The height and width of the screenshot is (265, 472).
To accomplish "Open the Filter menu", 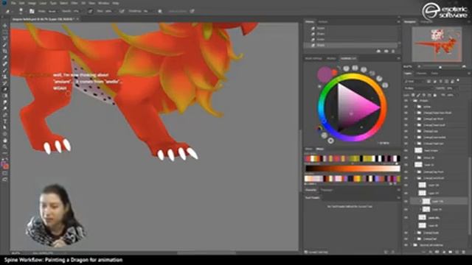I will [74, 3].
